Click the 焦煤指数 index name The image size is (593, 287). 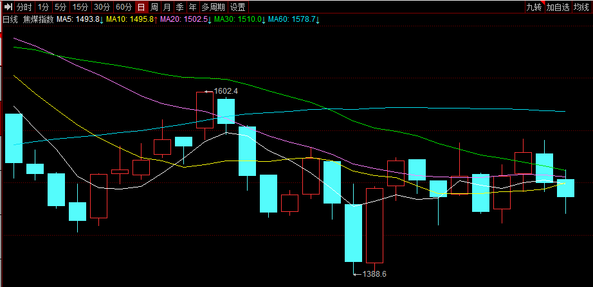[38, 20]
